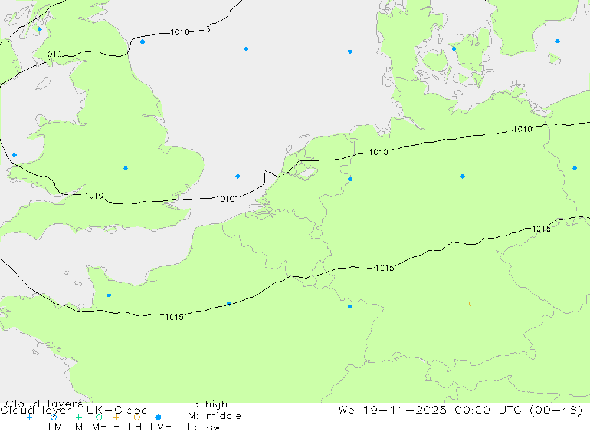Click the date 'We 19-11-2025 00:00 UTC (00+48)'
Screen dimensions: 590x432
(460, 410)
